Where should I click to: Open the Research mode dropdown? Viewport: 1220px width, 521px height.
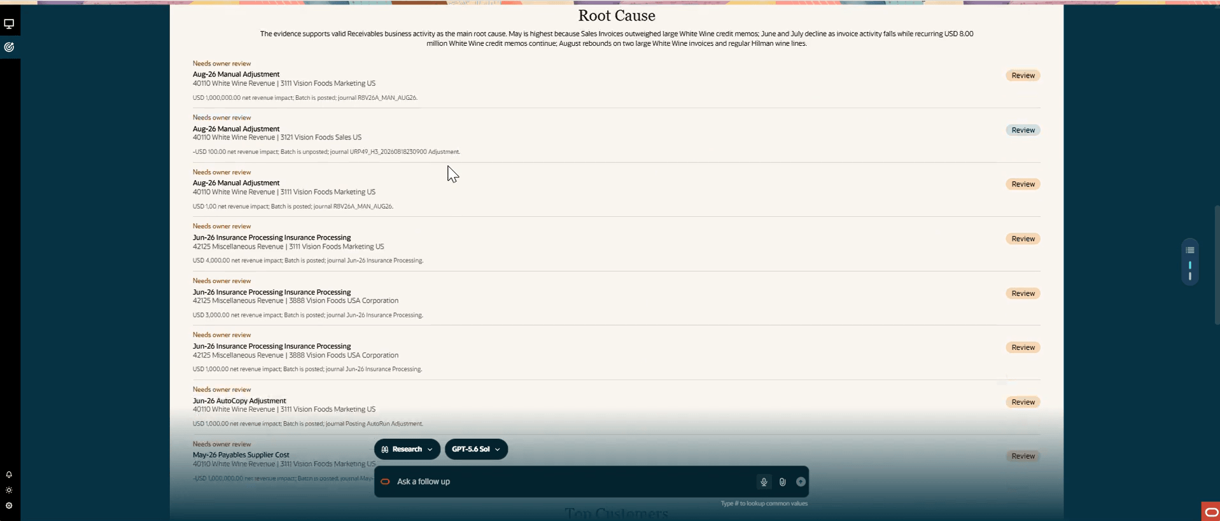(407, 449)
